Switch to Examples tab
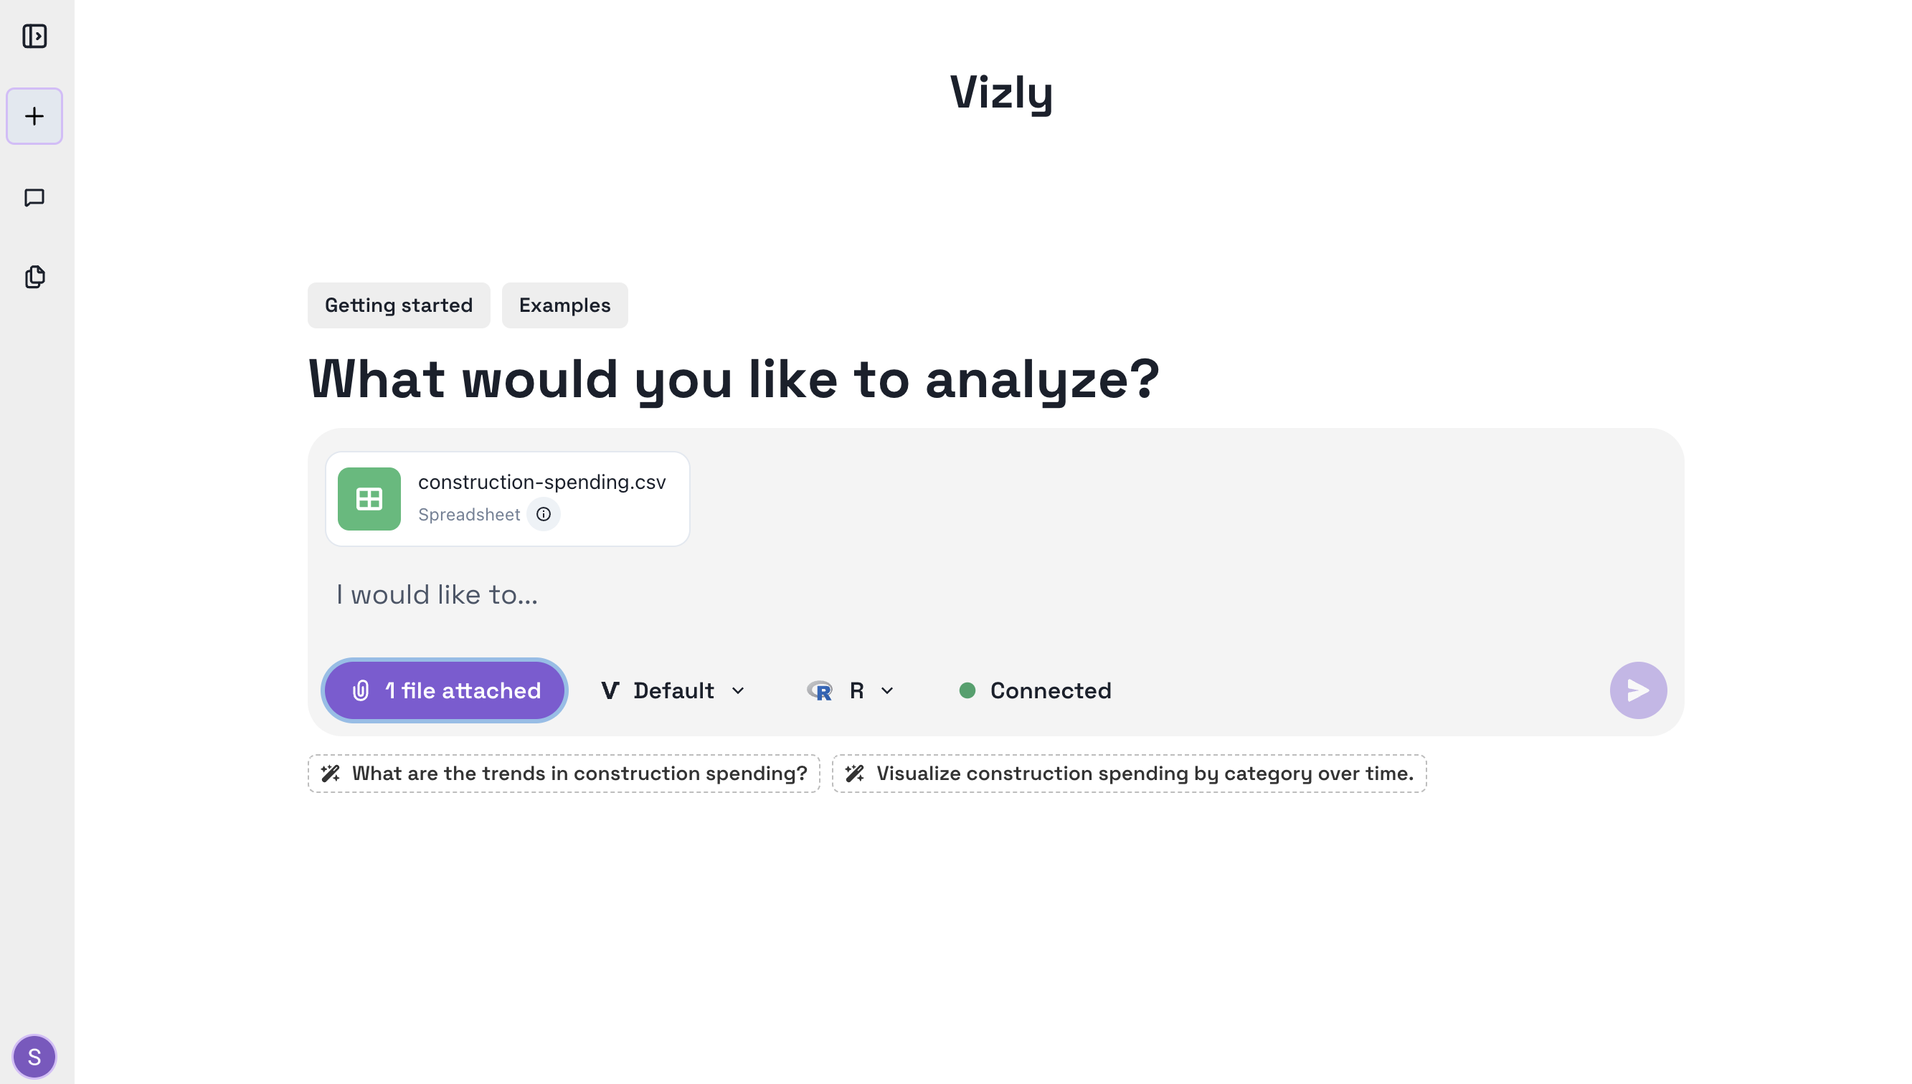 [x=565, y=305]
